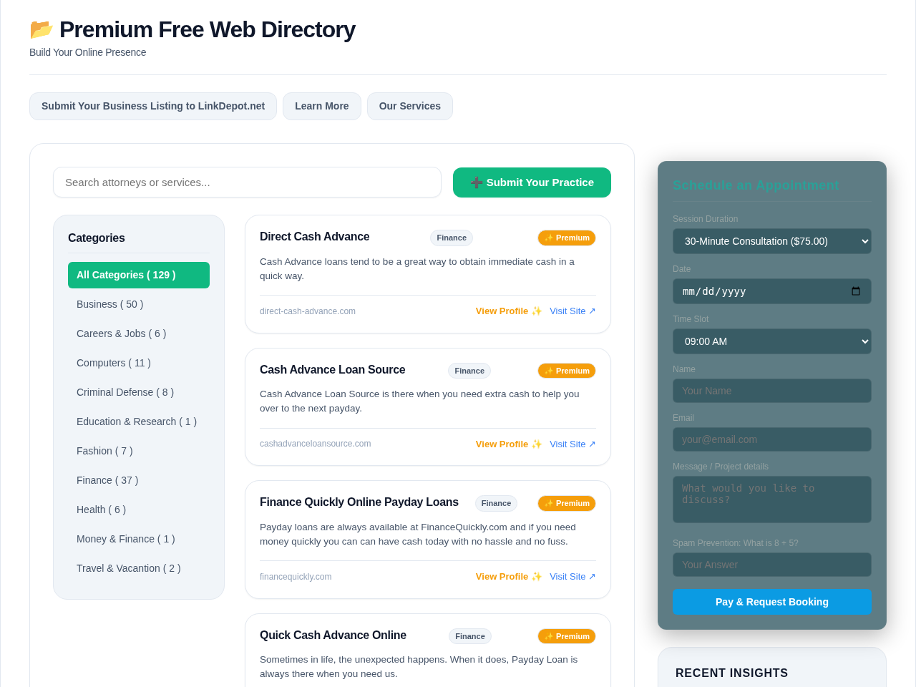Click the Quick Cash Advance Online title

tap(333, 635)
